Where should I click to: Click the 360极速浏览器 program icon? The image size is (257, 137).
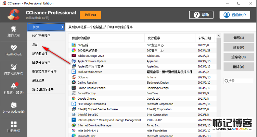point(74,50)
